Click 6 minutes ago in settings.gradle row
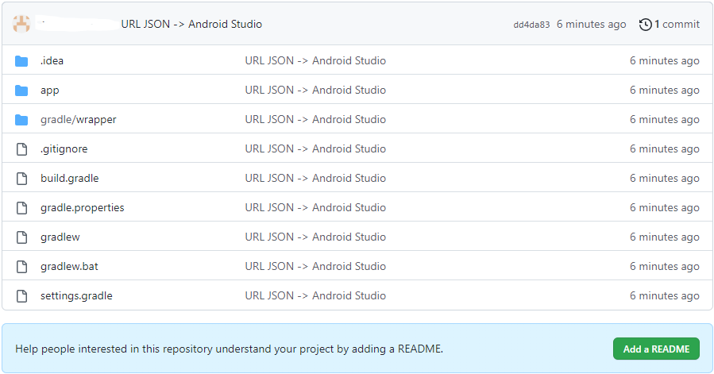Image resolution: width=714 pixels, height=374 pixels. click(x=665, y=296)
